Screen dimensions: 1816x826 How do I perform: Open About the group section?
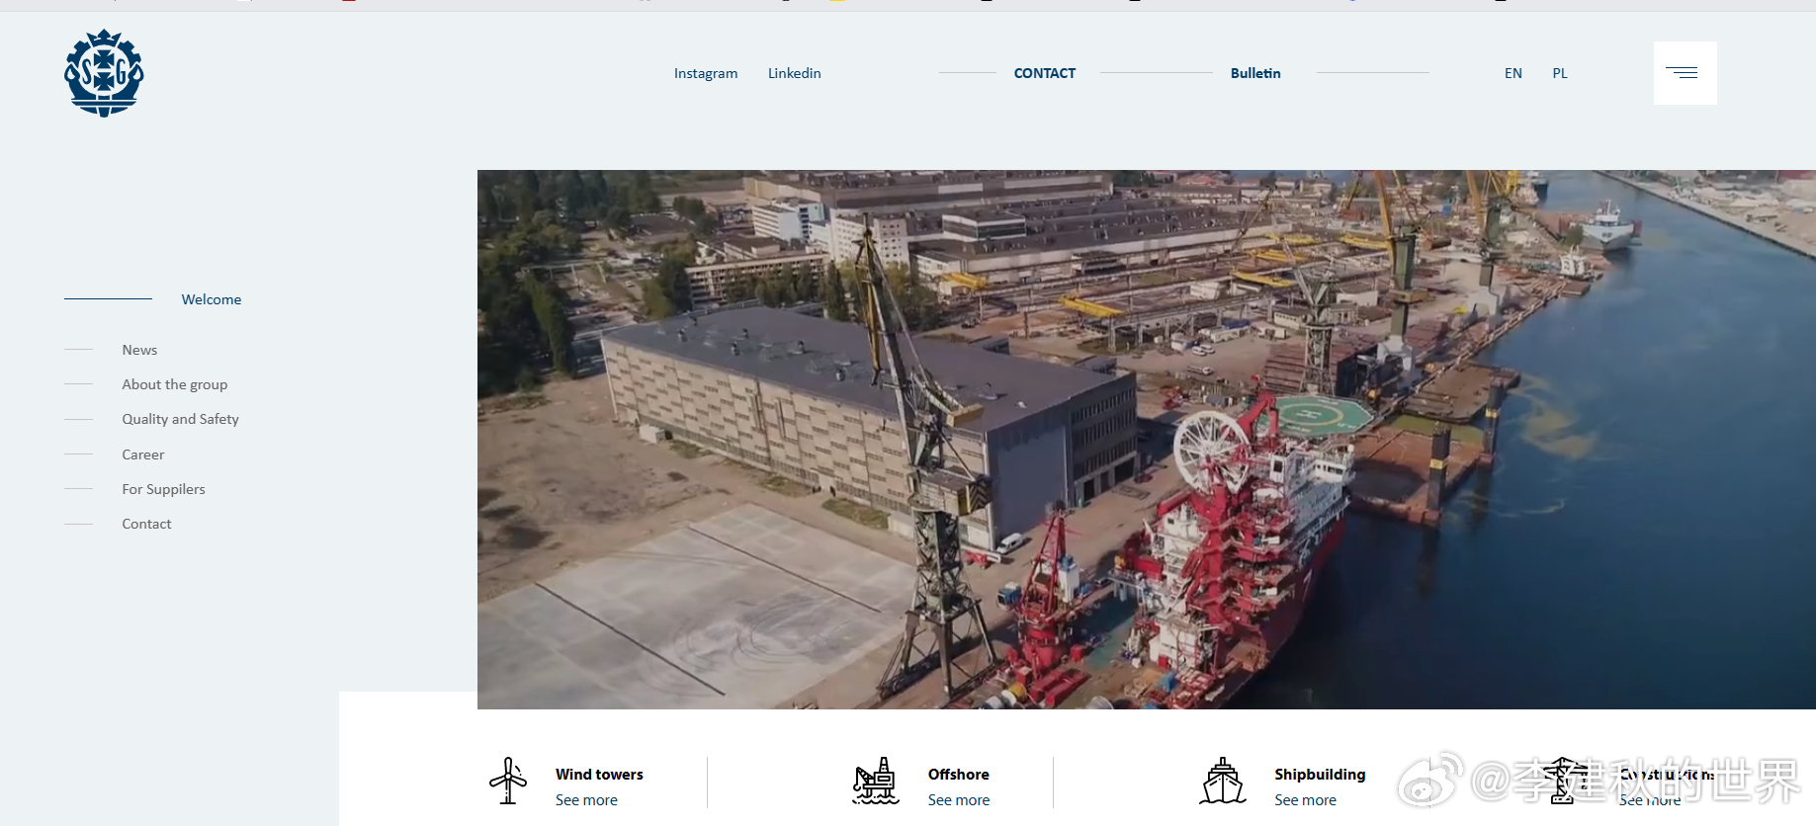tap(175, 384)
